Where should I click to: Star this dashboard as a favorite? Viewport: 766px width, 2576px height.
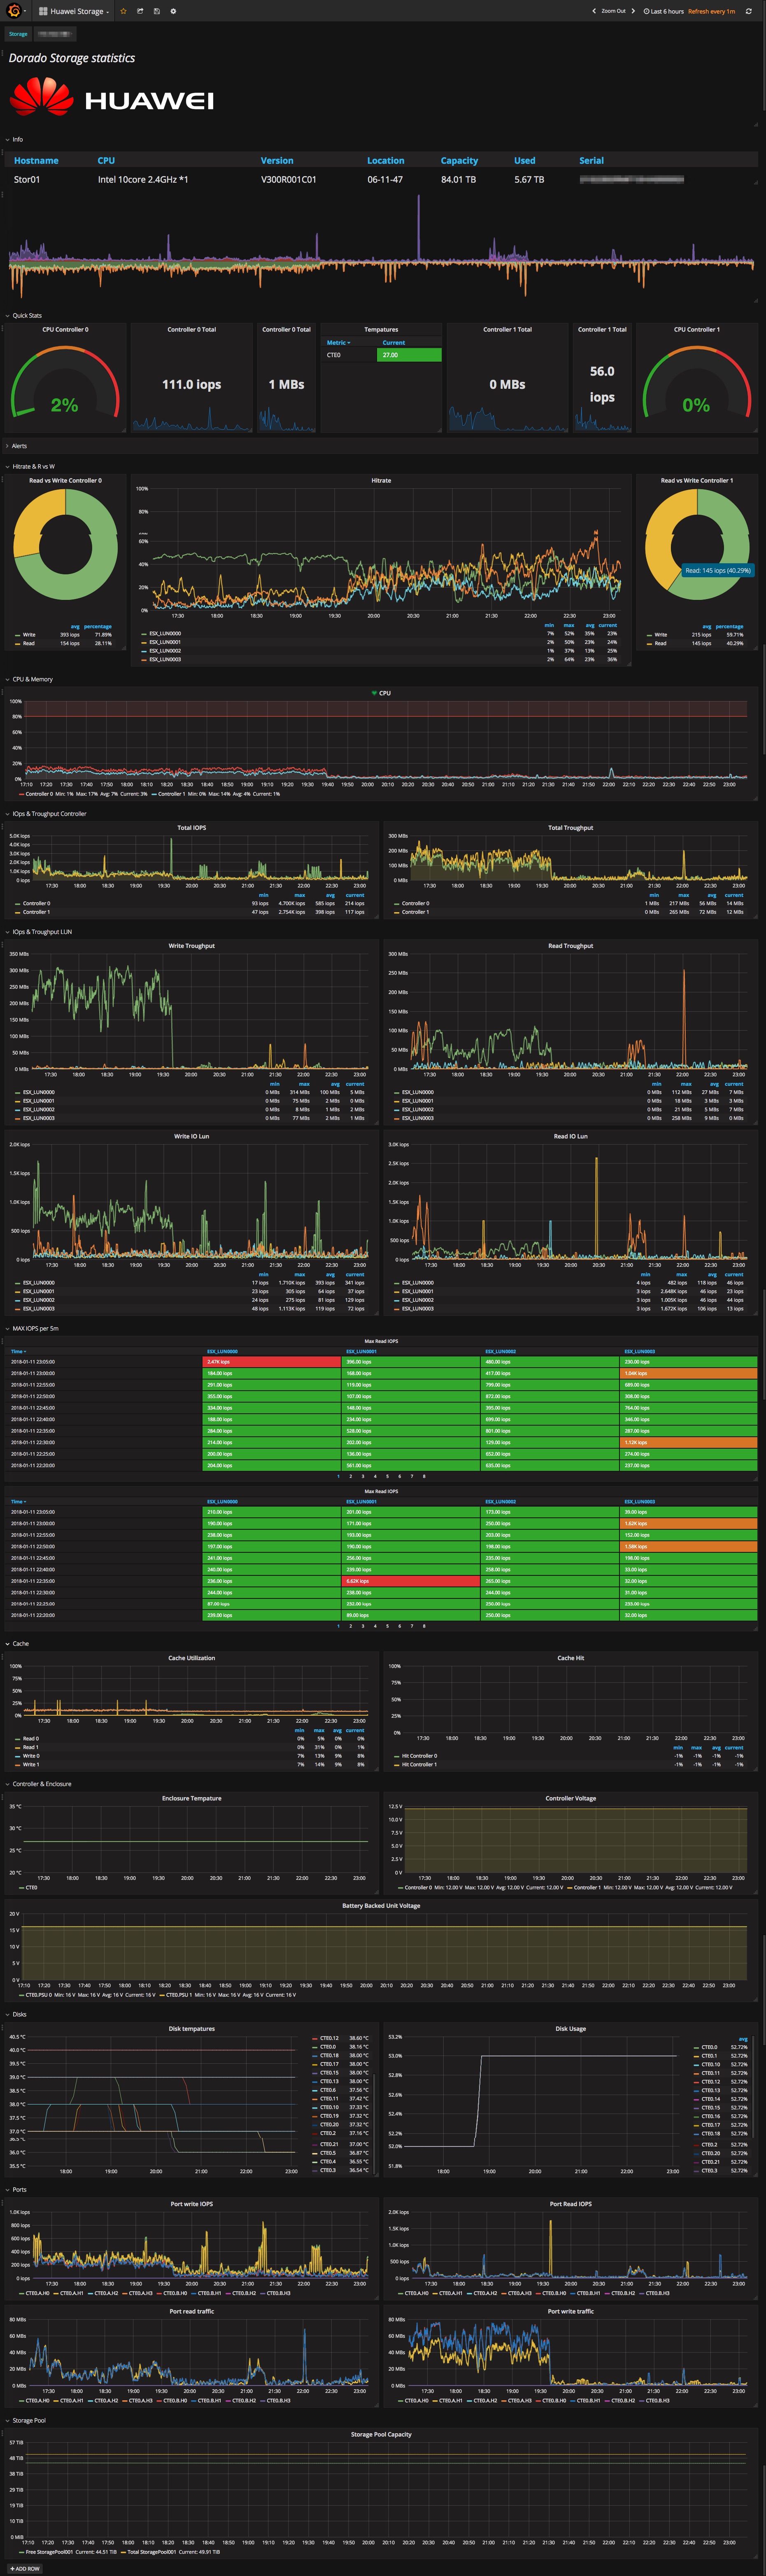(123, 11)
